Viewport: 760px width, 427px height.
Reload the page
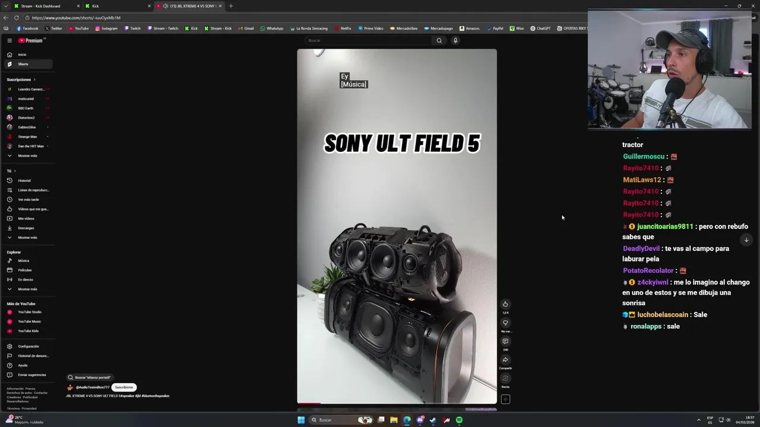click(x=17, y=18)
